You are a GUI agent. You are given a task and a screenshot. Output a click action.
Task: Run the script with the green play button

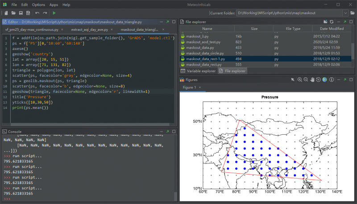(x=54, y=13)
